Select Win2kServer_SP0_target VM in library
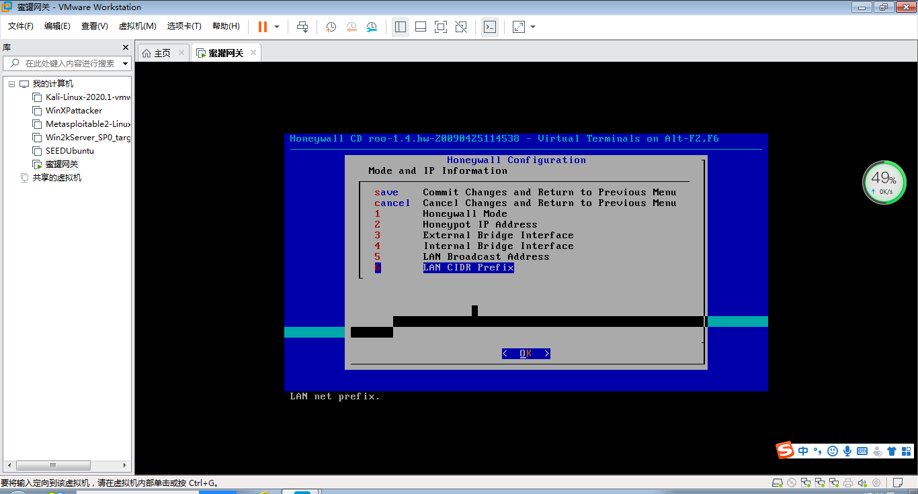918x494 pixels. pos(81,138)
